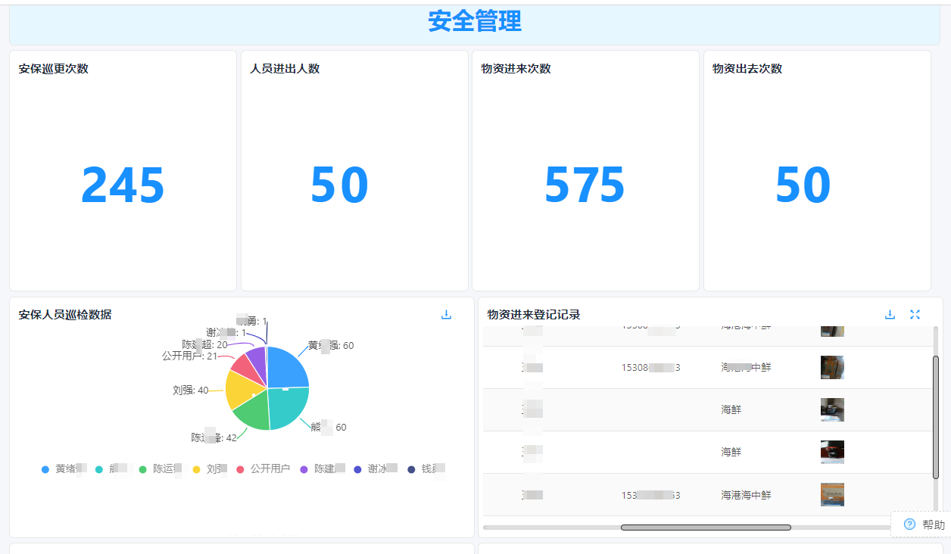Expand 物资进来登记记录 panel to fullscreen
Screen dimensions: 951x554
[x=915, y=314]
